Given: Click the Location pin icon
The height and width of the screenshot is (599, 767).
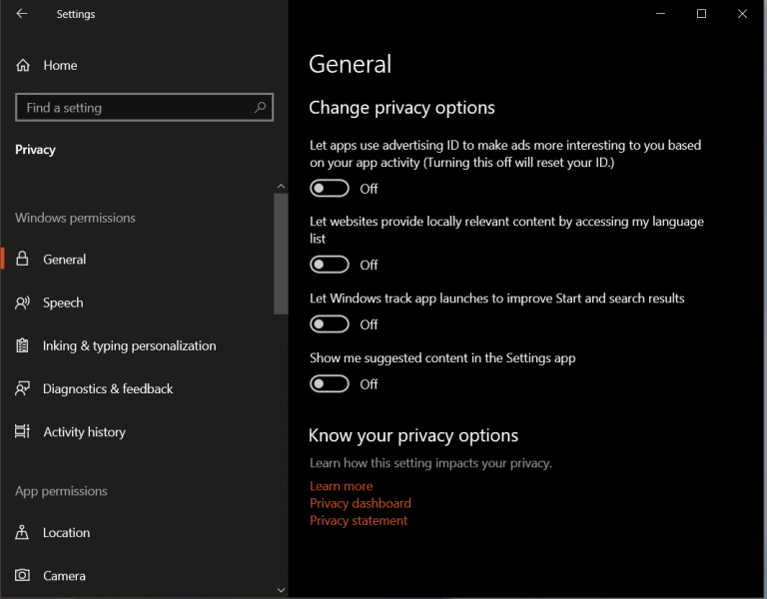Looking at the screenshot, I should pos(22,532).
